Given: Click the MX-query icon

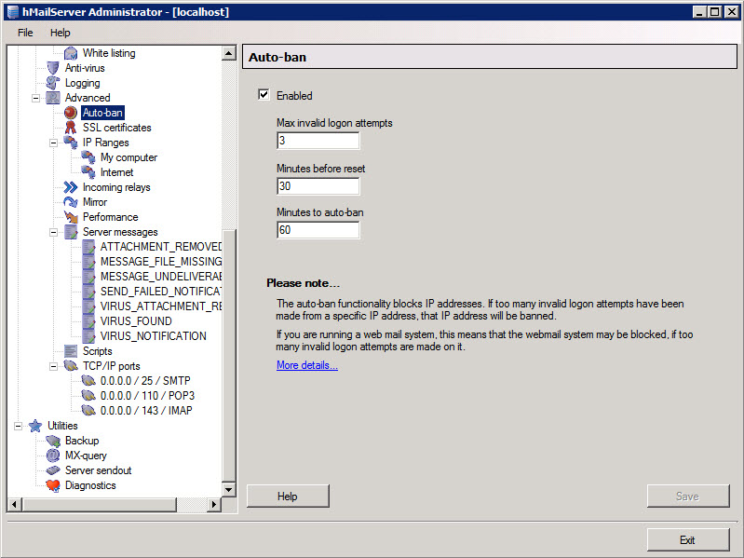Looking at the screenshot, I should (x=53, y=456).
